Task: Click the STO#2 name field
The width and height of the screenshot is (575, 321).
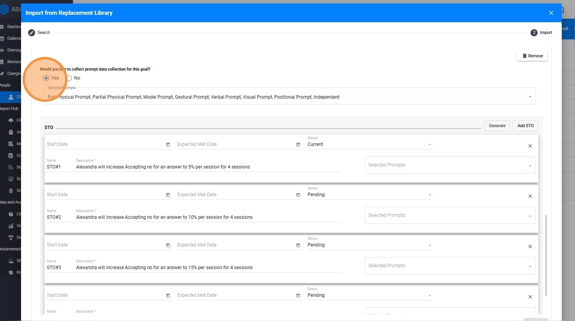Action: [x=59, y=217]
